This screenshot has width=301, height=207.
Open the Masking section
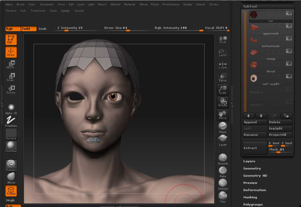click(250, 197)
